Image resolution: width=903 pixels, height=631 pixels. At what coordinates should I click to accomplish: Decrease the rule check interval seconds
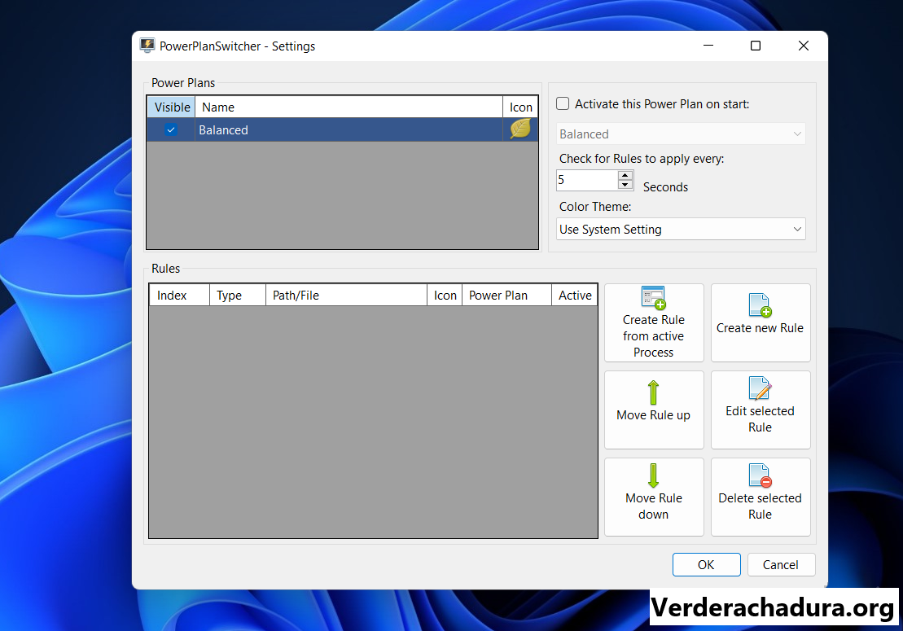[x=625, y=185]
